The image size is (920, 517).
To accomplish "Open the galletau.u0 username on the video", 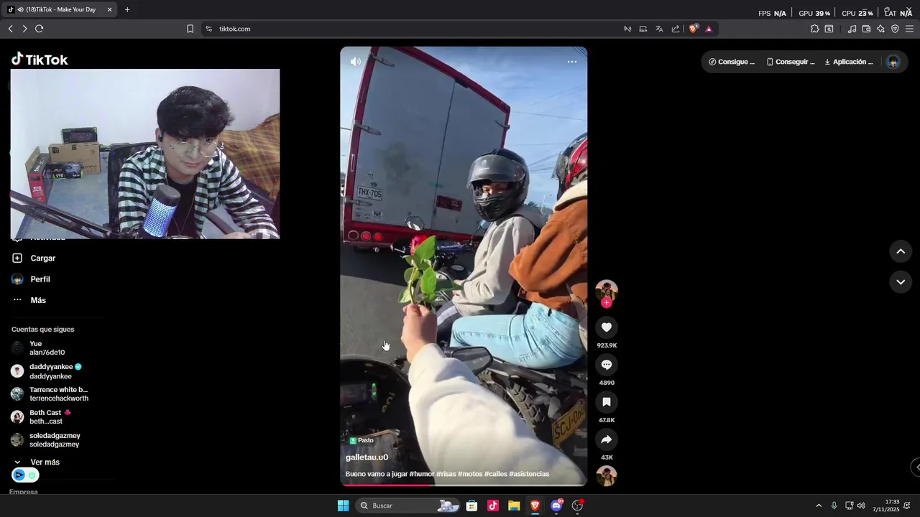I will [367, 457].
